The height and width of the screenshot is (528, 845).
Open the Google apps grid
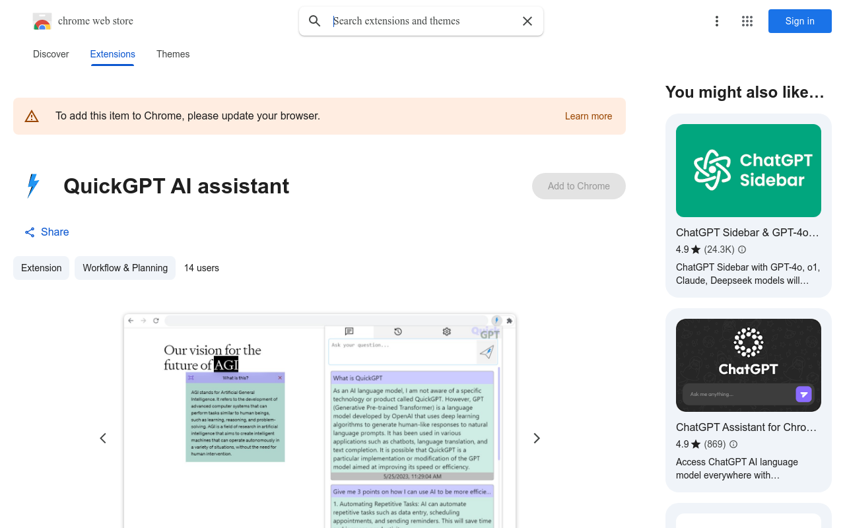tap(747, 21)
